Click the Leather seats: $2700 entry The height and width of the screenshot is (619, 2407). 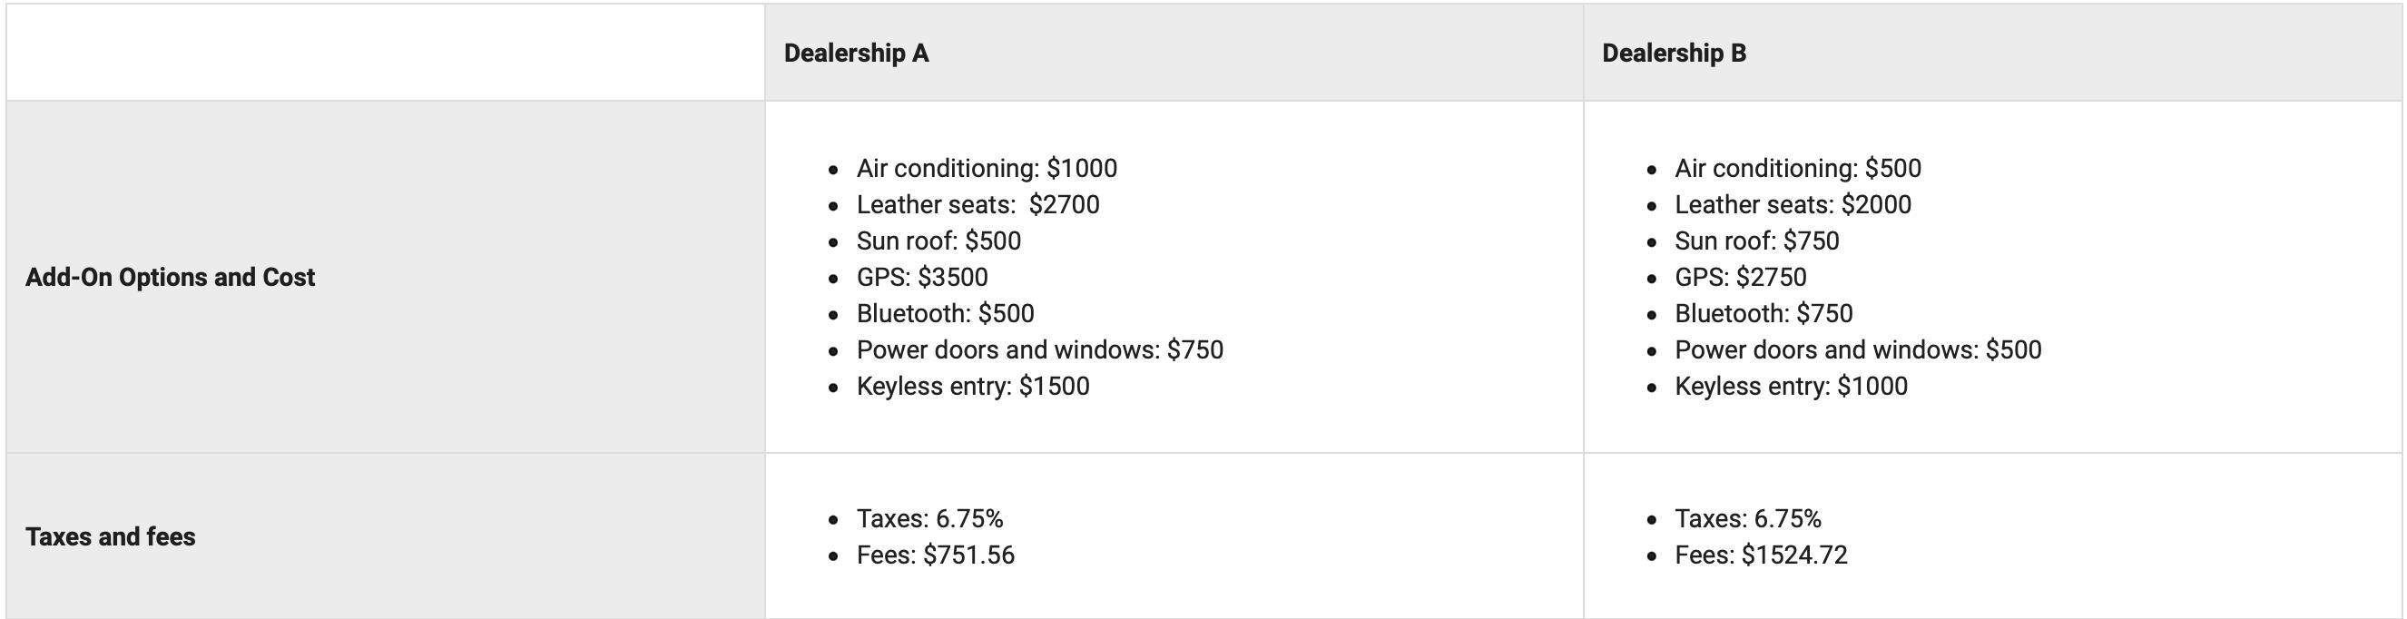pos(978,205)
